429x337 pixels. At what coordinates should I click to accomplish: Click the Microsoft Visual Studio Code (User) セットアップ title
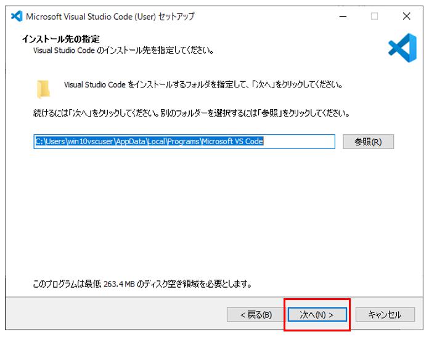110,17
